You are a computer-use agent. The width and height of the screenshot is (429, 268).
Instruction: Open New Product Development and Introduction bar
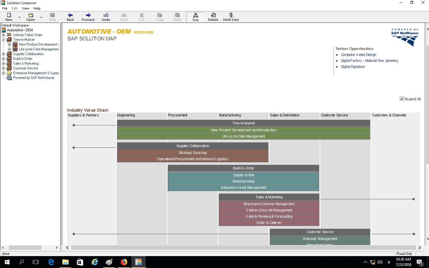point(243,130)
